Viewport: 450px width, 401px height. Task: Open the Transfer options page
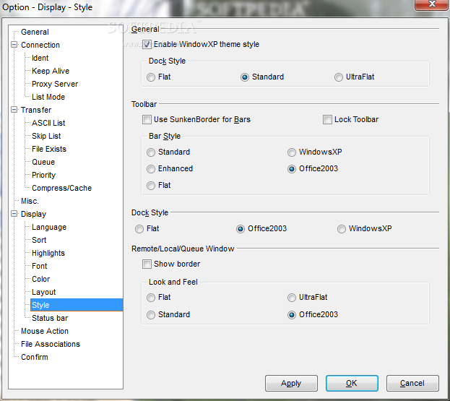[x=36, y=110]
